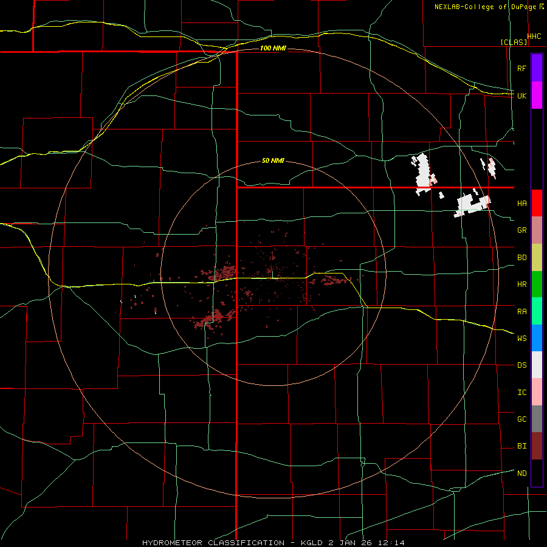Image resolution: width=547 pixels, height=547 pixels.
Task: Click the IC legend label
Action: pos(521,393)
